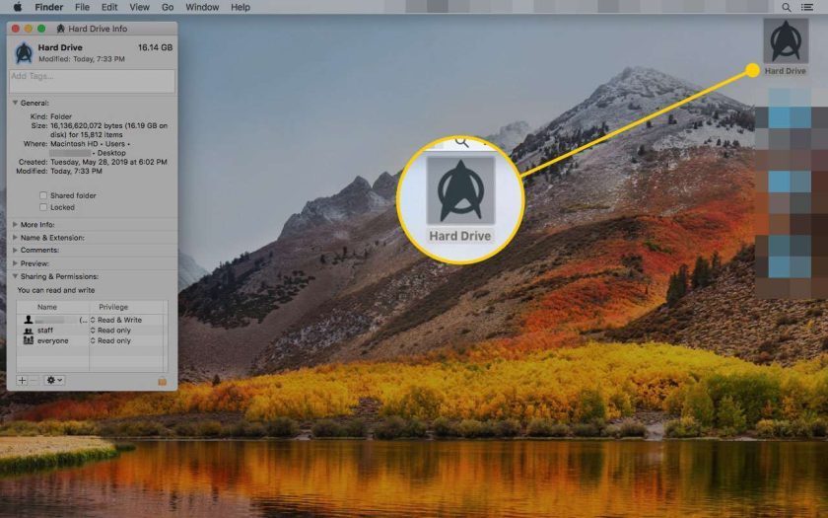Click the staff group icon
The image size is (828, 518).
(x=29, y=331)
